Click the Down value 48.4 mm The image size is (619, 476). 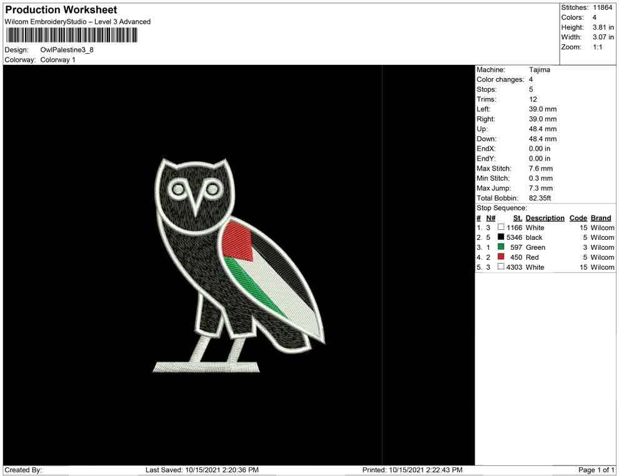point(543,139)
